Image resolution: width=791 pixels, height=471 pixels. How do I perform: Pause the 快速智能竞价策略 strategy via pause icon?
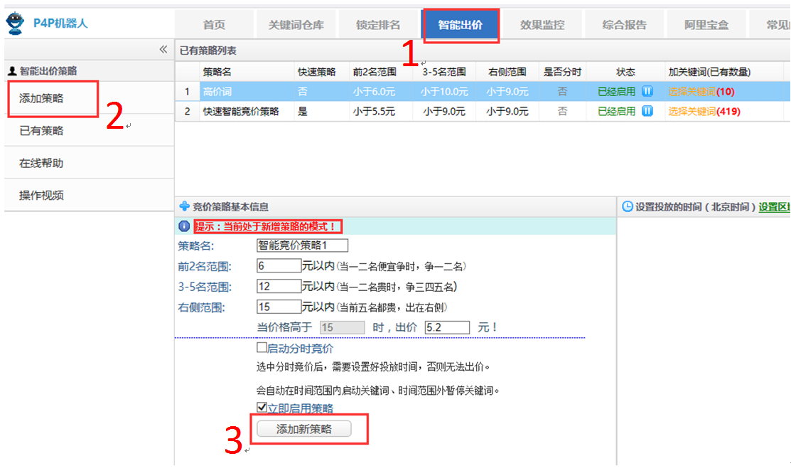tap(647, 111)
